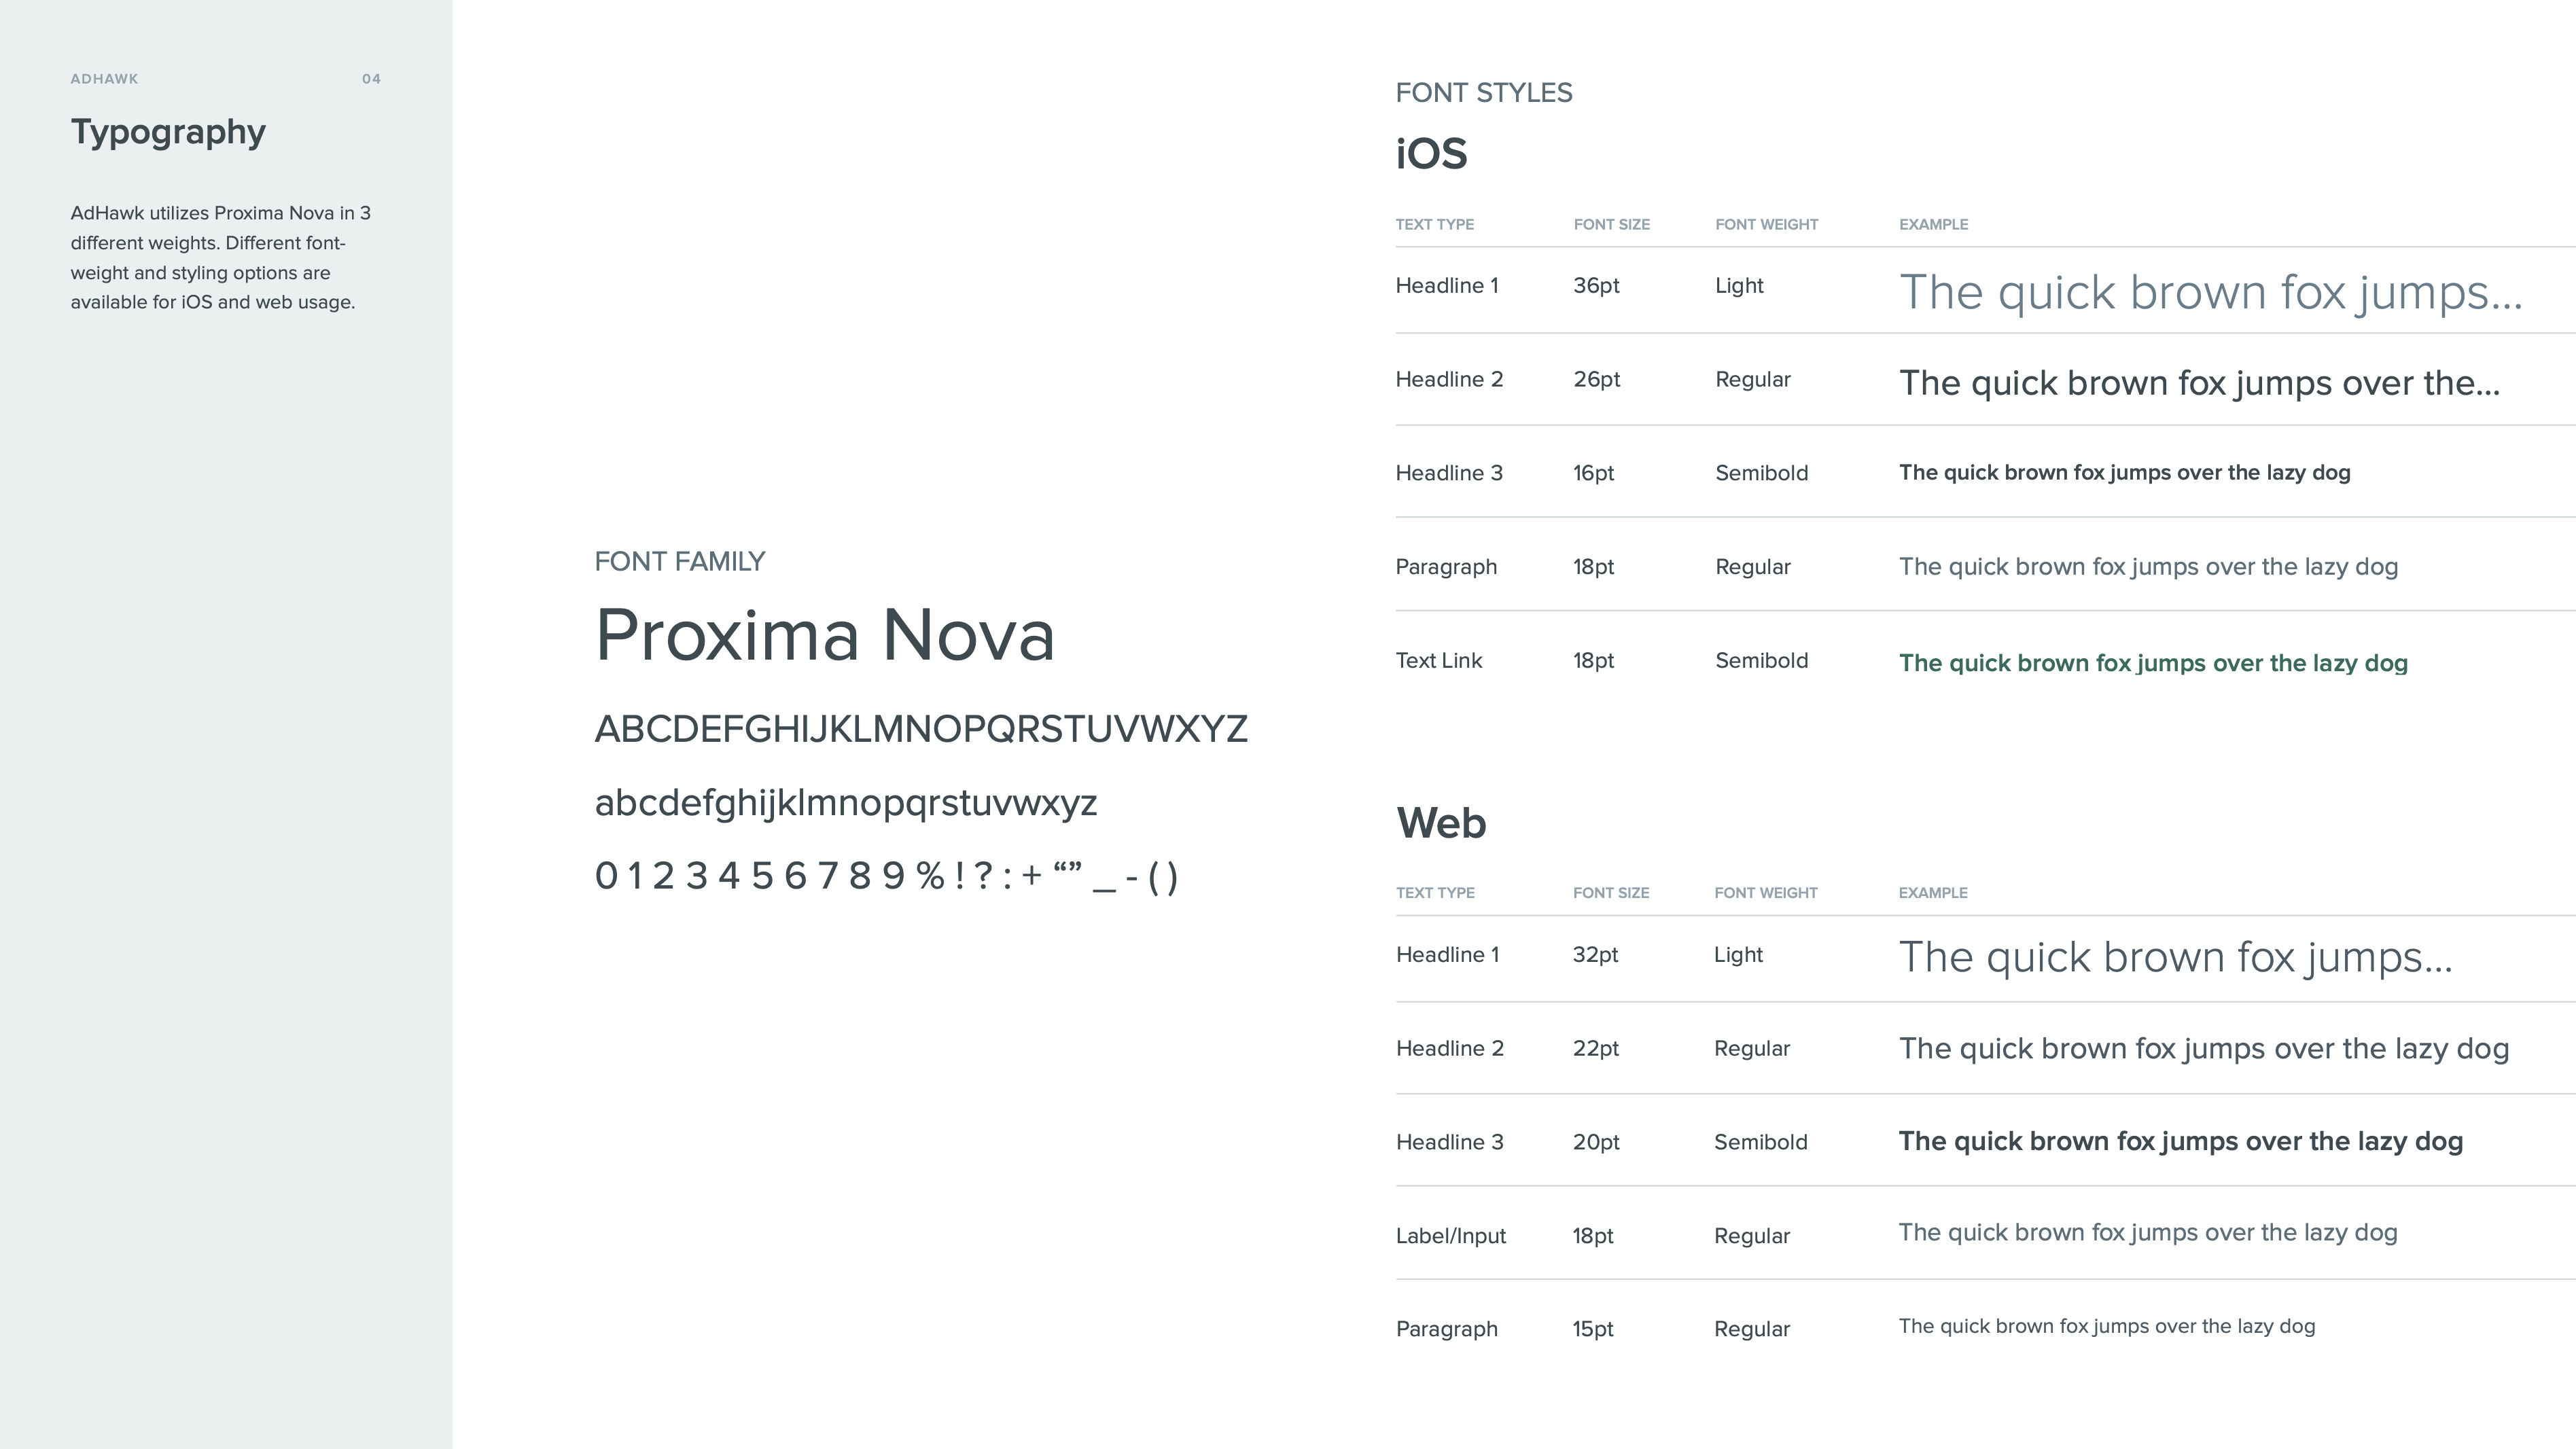Click the FONT STYLES section header

tap(1484, 93)
